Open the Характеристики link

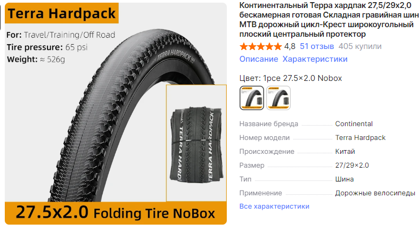click(x=315, y=59)
